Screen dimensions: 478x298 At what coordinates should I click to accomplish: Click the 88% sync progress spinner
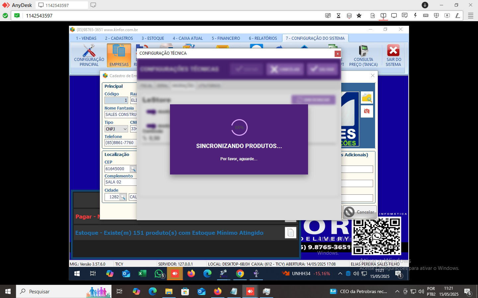(239, 127)
